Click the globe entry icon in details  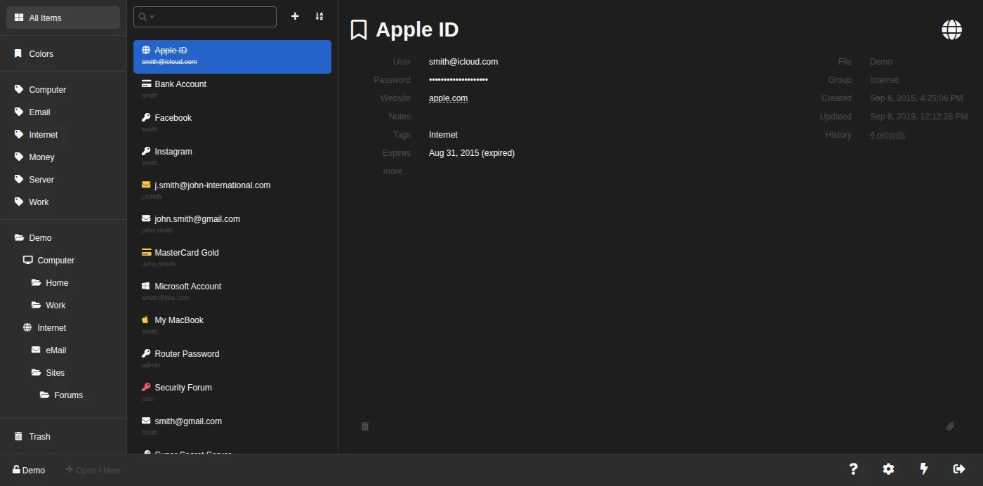click(x=951, y=29)
